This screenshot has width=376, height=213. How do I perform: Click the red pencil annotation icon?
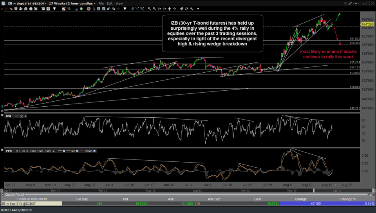(x=64, y=9)
